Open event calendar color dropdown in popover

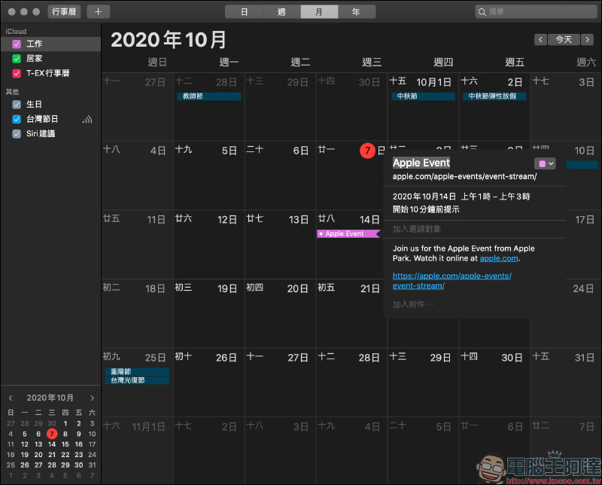point(545,163)
